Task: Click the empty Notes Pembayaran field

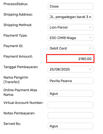Action: (71, 115)
